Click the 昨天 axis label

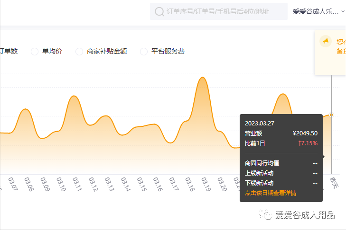[x=334, y=183]
